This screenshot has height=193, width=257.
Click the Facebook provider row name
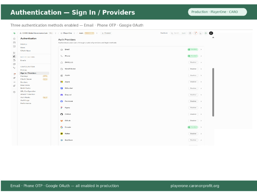point(69,101)
